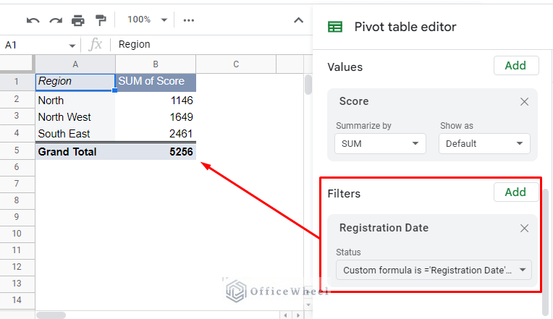The height and width of the screenshot is (319, 553).
Task: Click Add button beside Values
Action: tap(515, 66)
